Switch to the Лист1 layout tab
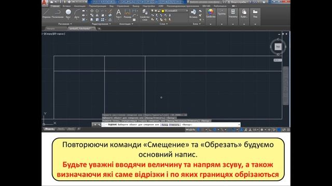332x186 pixels. [x=61, y=129]
